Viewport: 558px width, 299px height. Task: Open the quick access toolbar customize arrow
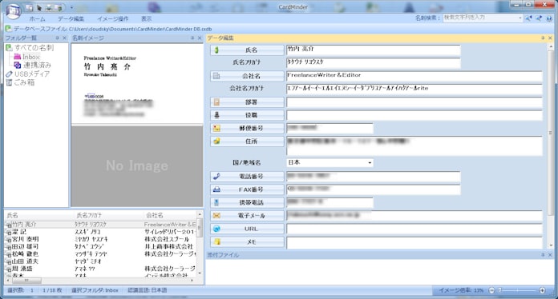point(71,7)
